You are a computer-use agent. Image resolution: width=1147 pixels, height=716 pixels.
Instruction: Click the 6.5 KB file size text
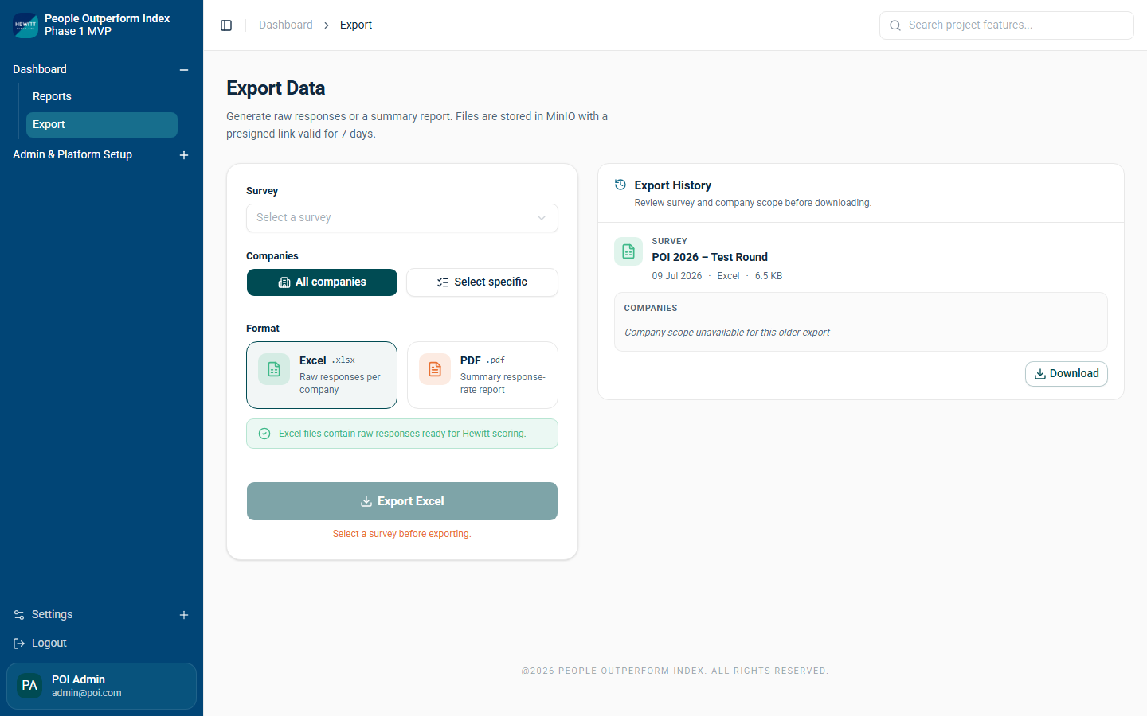pyautogui.click(x=769, y=276)
